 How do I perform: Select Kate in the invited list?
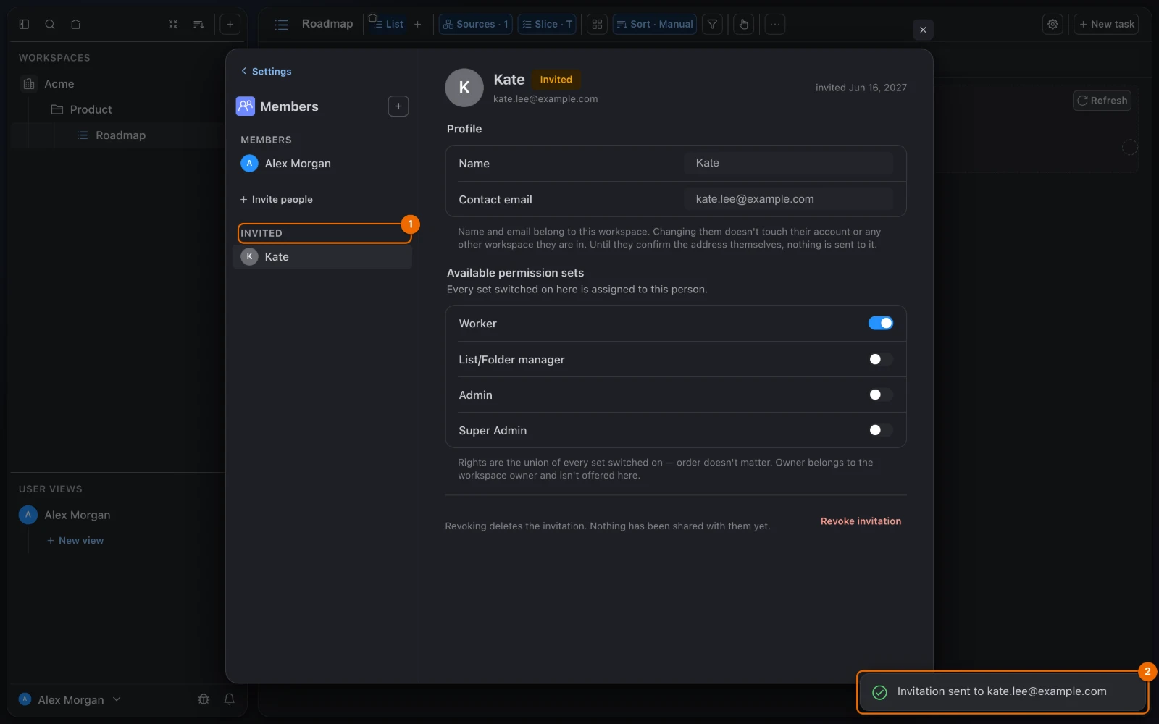tap(322, 256)
